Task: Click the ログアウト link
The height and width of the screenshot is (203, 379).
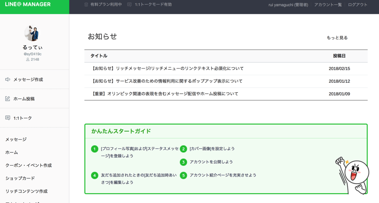Action: pyautogui.click(x=357, y=5)
